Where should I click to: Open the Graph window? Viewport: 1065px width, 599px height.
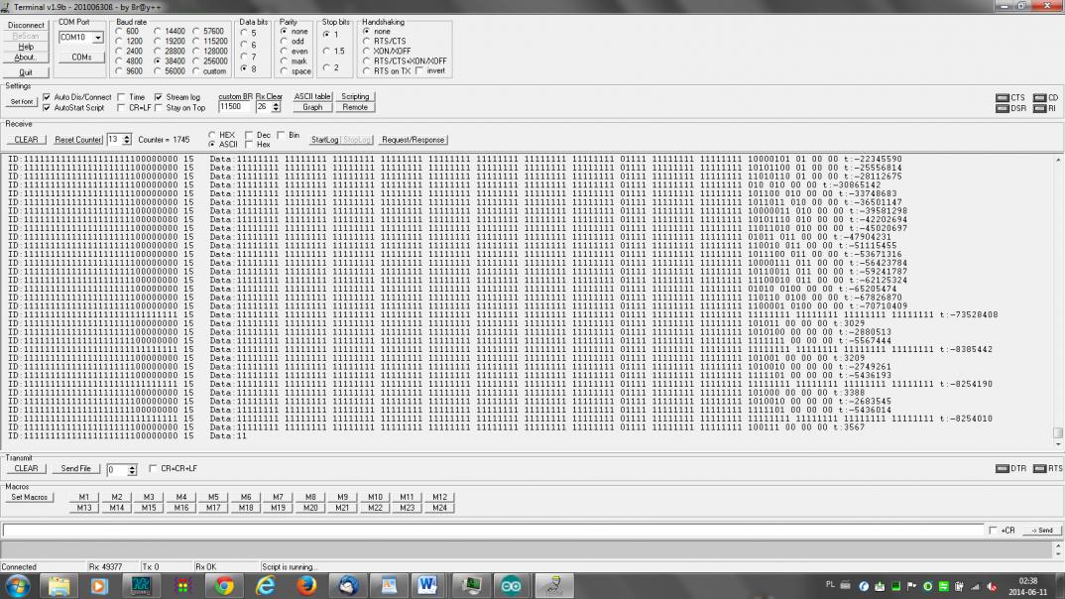(312, 107)
